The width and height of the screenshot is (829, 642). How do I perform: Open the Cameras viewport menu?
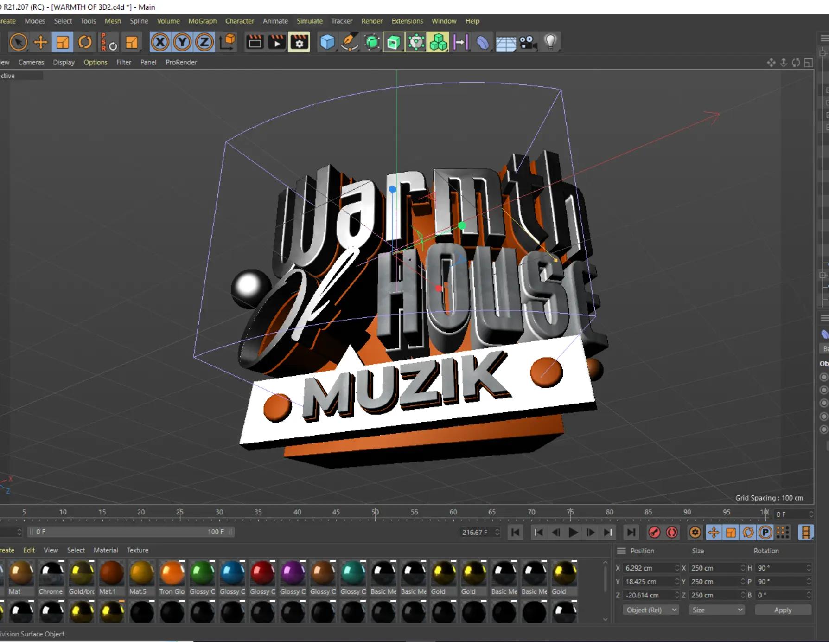[31, 62]
